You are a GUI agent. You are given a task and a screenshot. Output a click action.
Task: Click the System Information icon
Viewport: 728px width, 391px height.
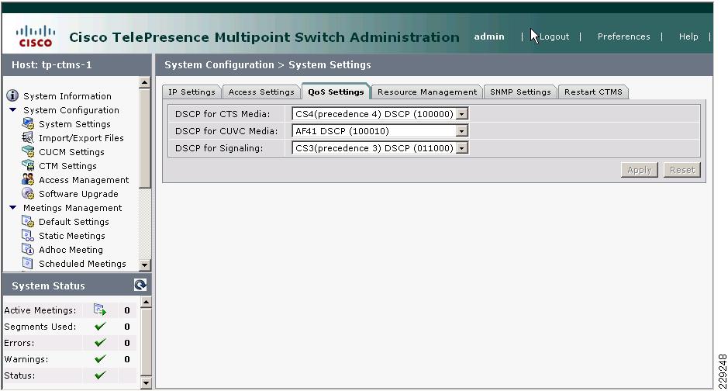(12, 95)
